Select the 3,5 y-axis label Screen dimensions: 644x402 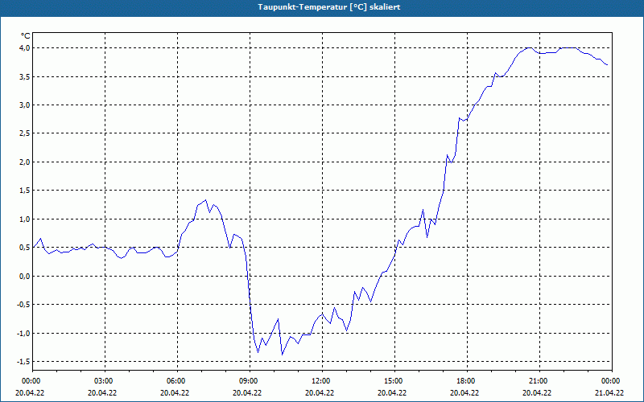[x=25, y=76]
